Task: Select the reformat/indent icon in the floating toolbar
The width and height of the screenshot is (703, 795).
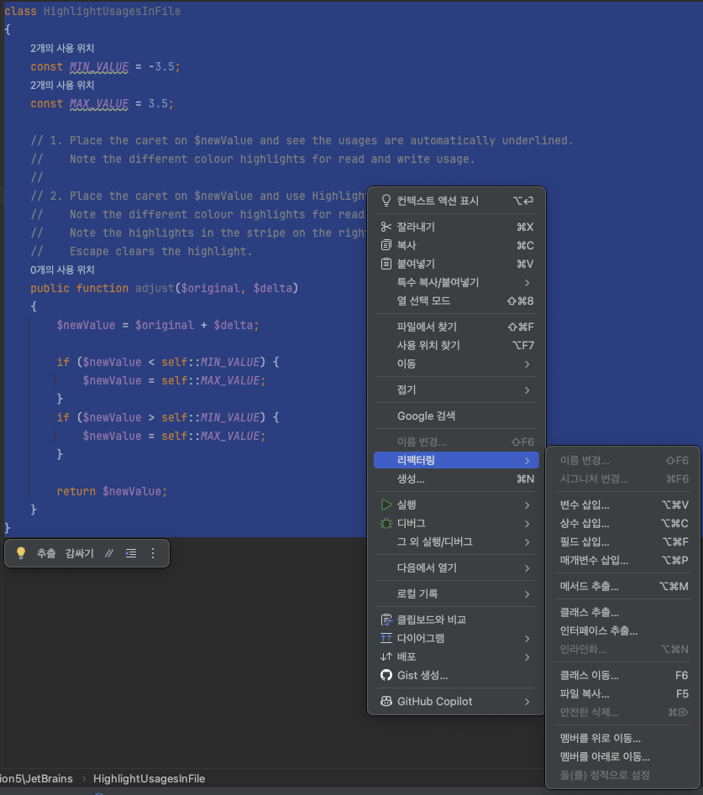Action: 130,553
